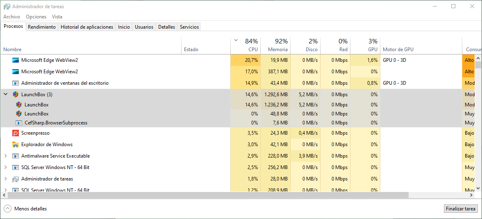Click the Screenpresso red icon
The width and height of the screenshot is (482, 219).
[16, 133]
